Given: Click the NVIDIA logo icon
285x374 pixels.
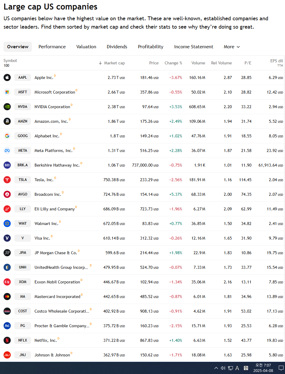Looking at the screenshot, I should (x=7, y=107).
